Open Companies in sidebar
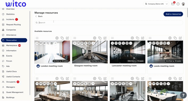Screen dimensions: 188x101 point(11,30)
